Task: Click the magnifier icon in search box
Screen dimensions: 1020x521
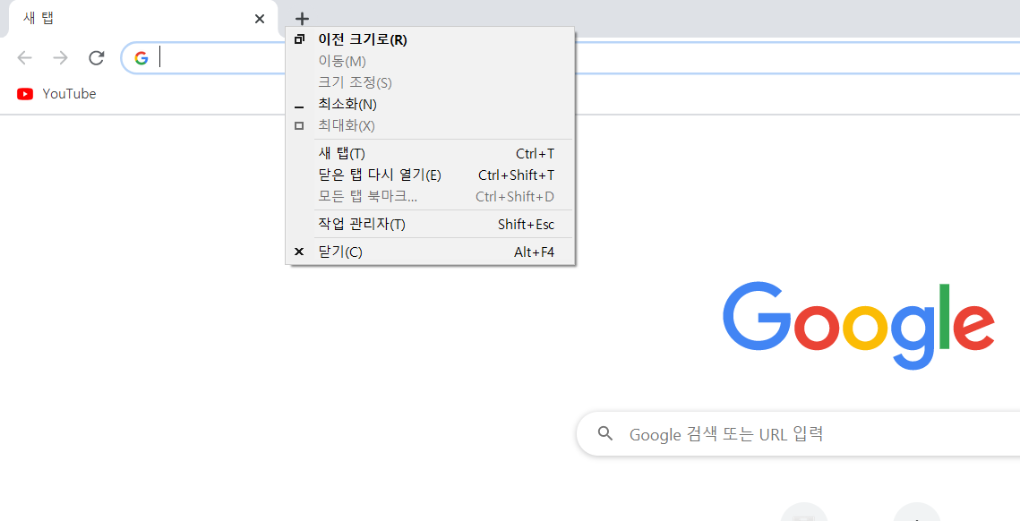Action: click(x=605, y=434)
